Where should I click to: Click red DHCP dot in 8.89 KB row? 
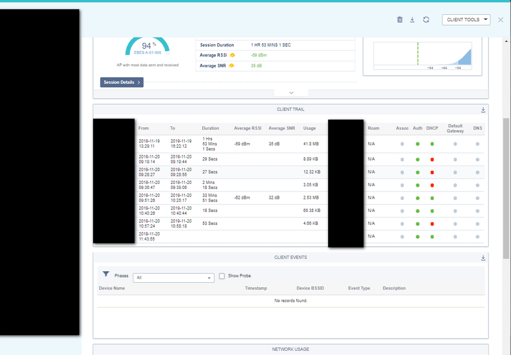tap(432, 159)
